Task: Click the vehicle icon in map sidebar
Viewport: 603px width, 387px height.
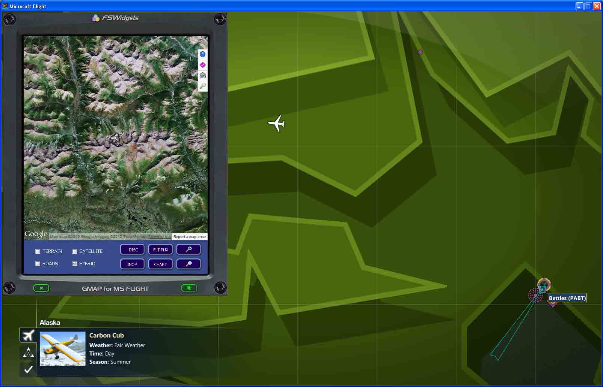Action: click(x=202, y=75)
